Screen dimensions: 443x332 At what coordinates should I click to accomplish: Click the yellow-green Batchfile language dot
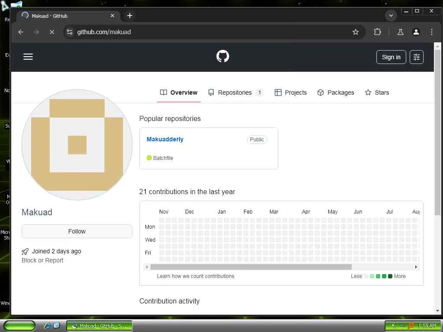tap(149, 158)
